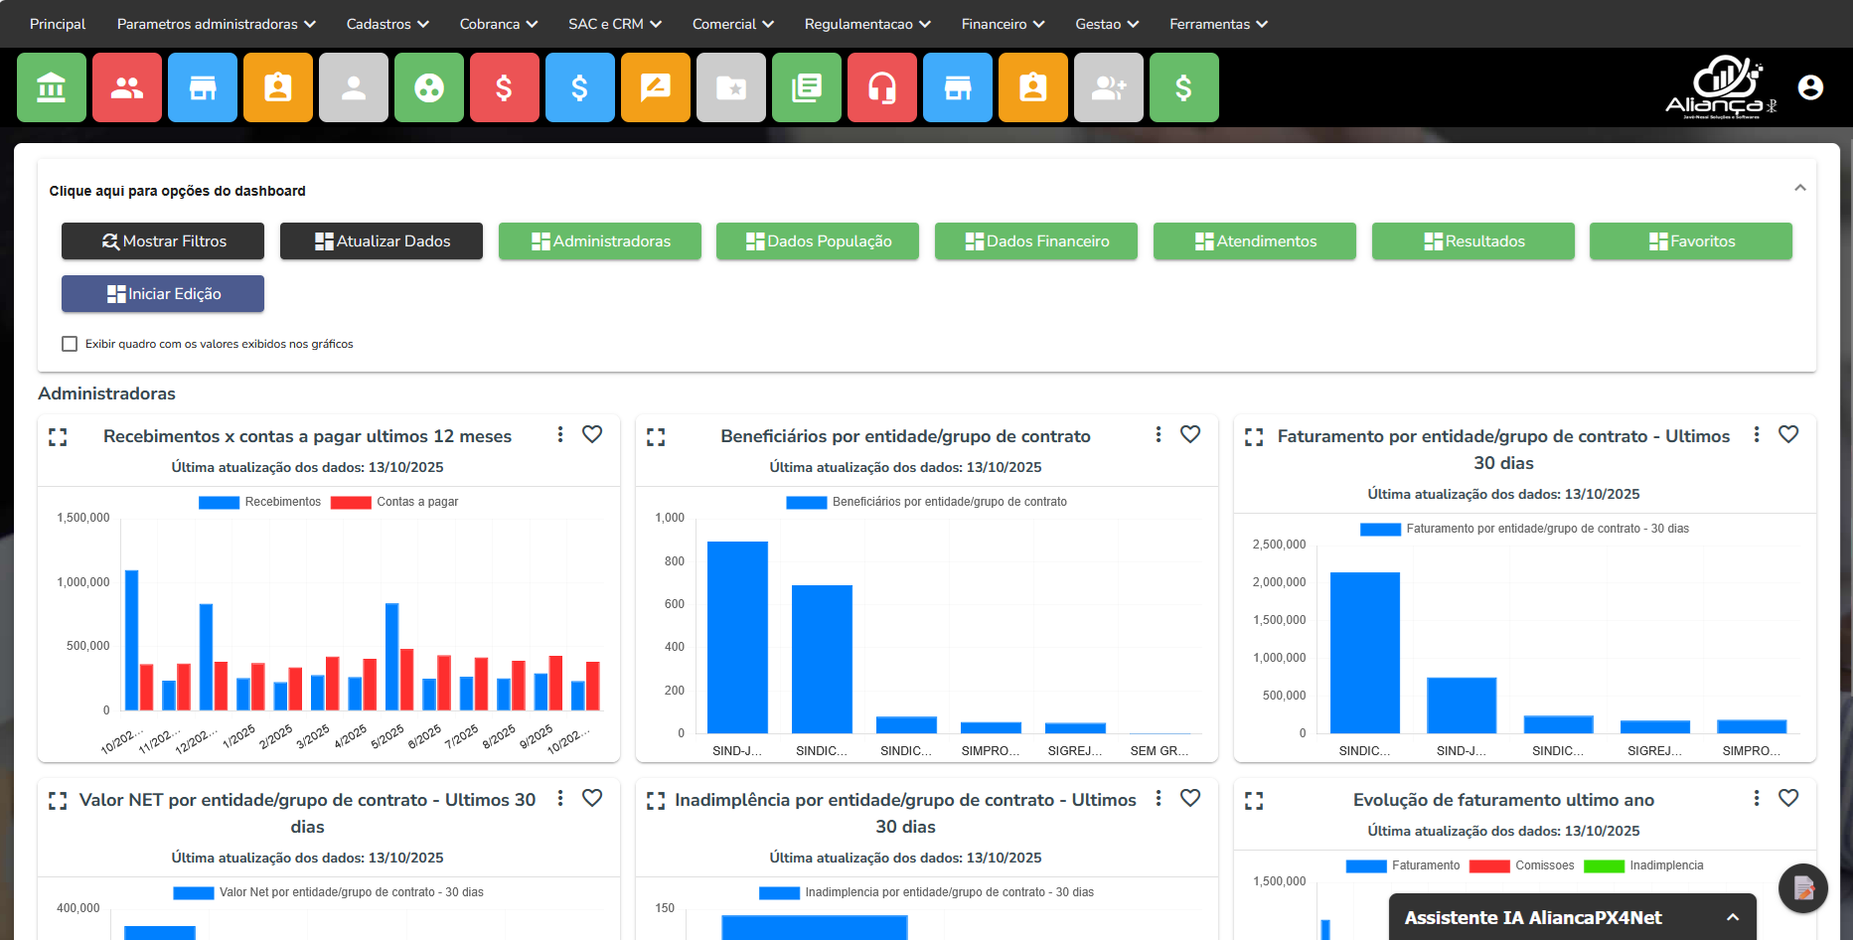Favorite the Beneficiários por entidade chart

(1190, 434)
